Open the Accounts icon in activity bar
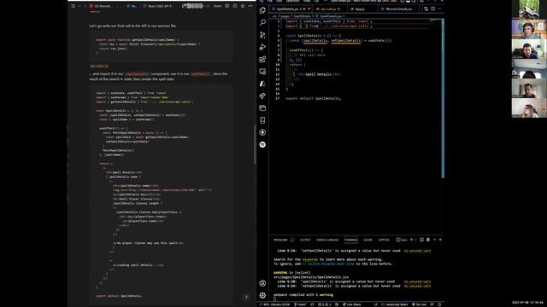 coord(262,283)
